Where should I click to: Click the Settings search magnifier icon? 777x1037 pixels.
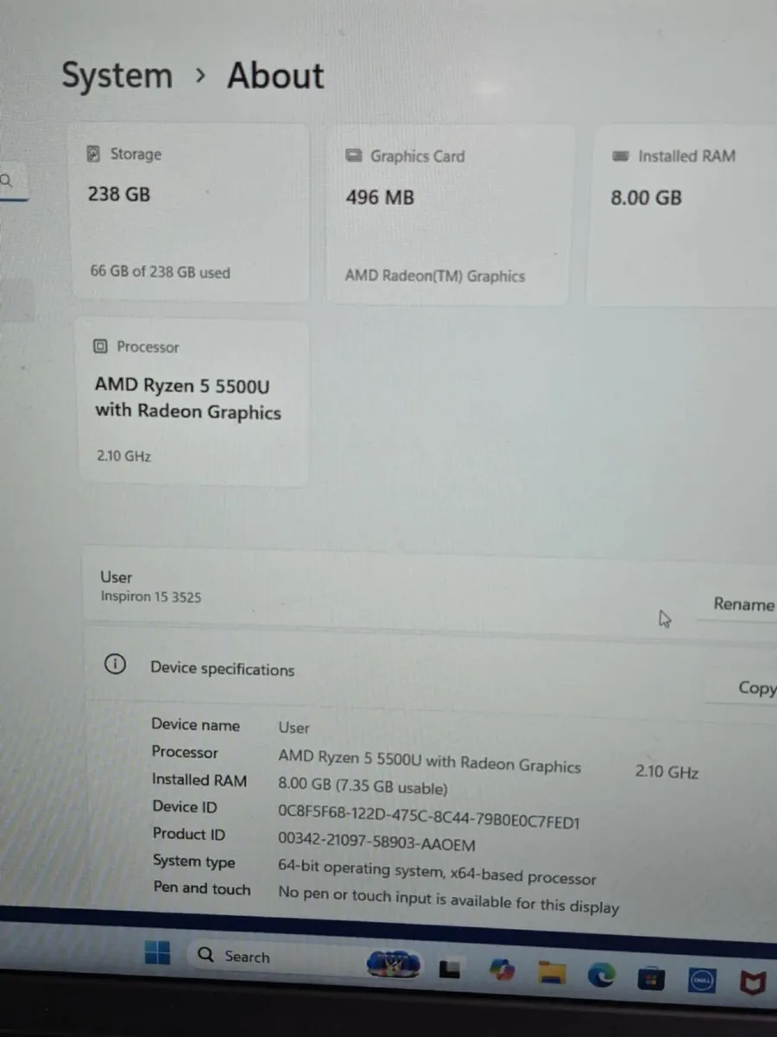6,181
